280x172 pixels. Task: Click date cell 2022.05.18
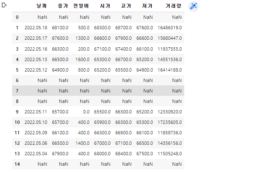pyautogui.click(x=36, y=28)
